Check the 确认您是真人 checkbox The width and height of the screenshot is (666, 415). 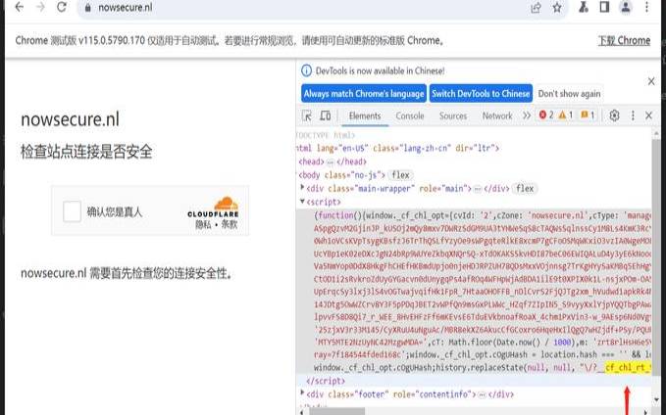click(72, 211)
